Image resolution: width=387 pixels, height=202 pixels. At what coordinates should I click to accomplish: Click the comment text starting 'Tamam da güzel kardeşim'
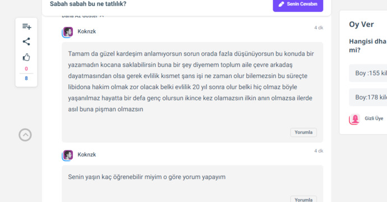point(191,81)
